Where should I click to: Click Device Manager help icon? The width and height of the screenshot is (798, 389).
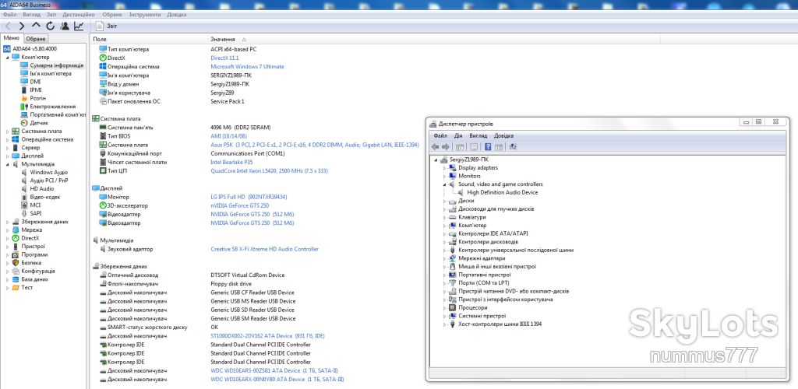tap(488, 147)
